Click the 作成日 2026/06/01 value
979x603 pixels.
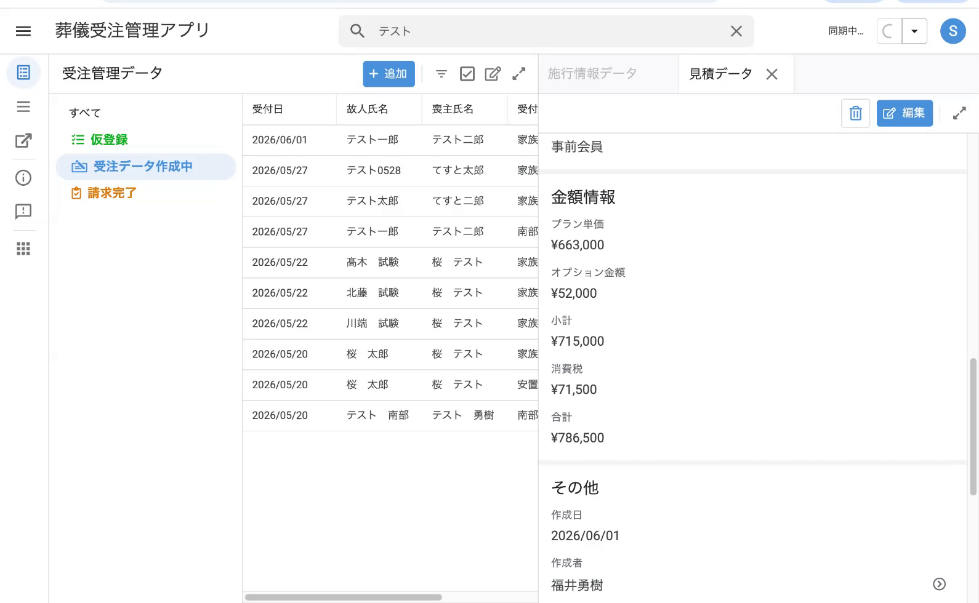(x=585, y=536)
